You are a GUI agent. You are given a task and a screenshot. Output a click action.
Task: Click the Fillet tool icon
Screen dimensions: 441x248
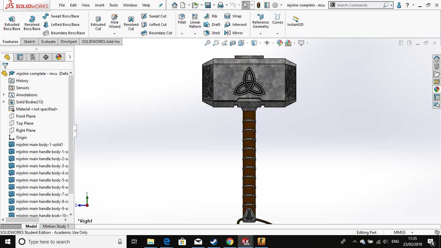[x=182, y=19]
